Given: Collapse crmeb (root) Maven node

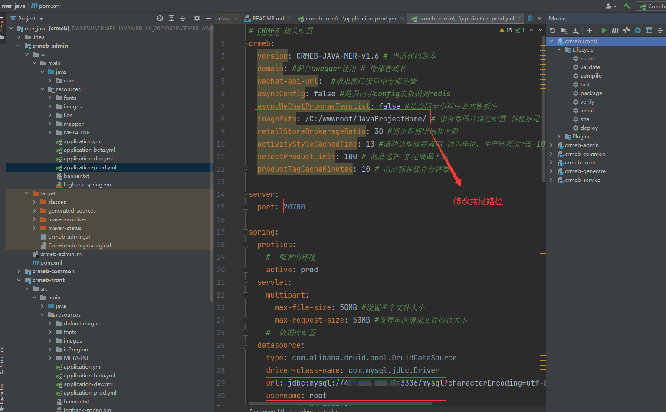Looking at the screenshot, I should (x=551, y=41).
